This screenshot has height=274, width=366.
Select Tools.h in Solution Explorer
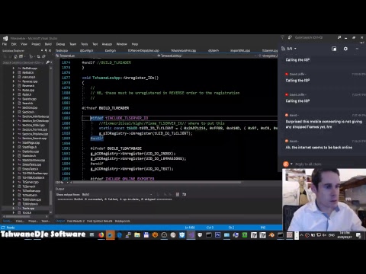point(27,212)
